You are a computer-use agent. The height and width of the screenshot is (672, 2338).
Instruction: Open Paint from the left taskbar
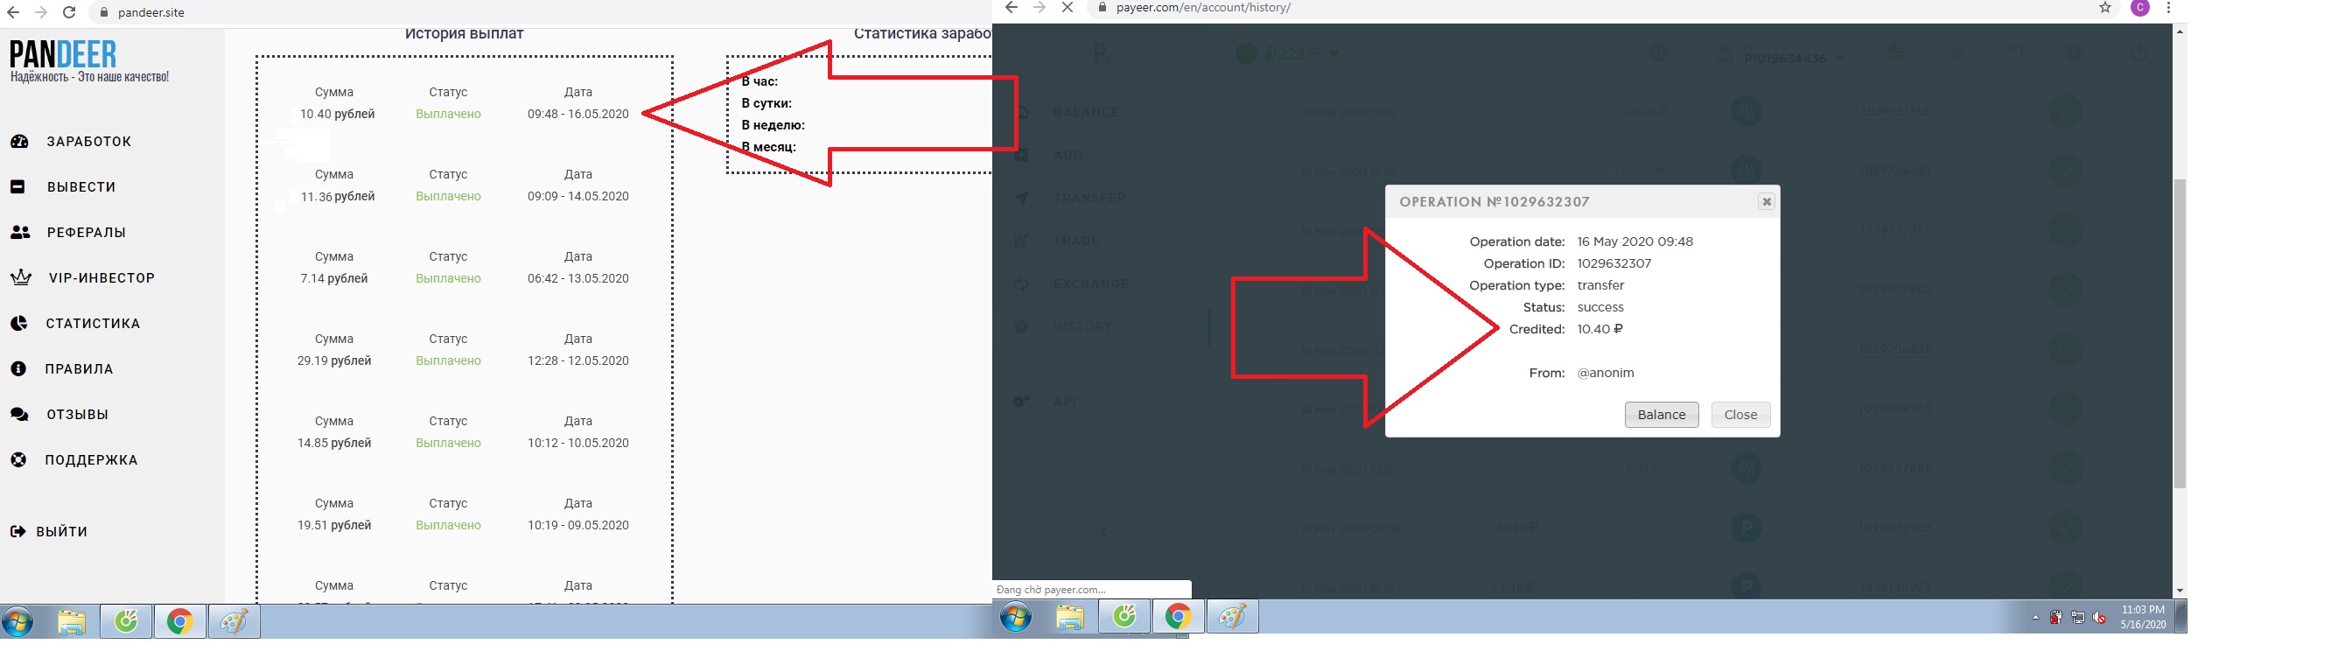point(234,622)
